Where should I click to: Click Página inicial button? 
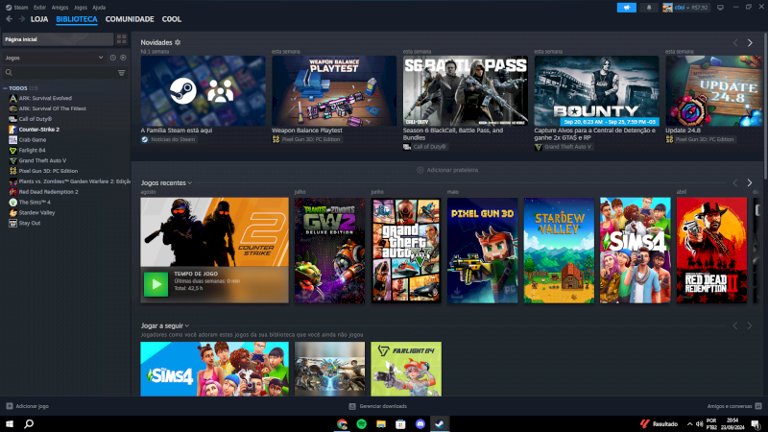click(x=58, y=39)
